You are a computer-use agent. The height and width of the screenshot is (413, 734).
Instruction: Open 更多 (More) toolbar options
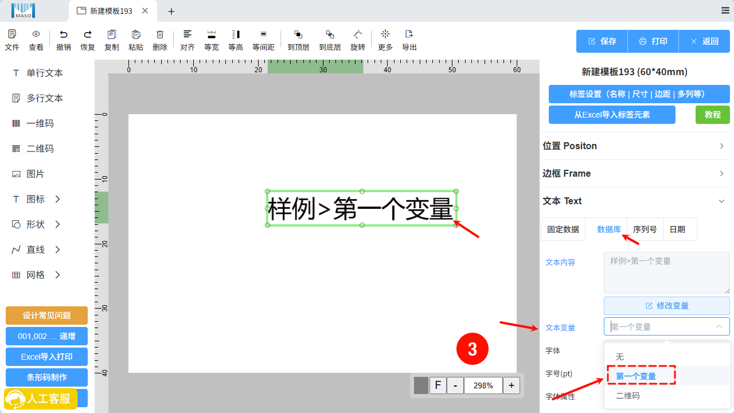(385, 40)
